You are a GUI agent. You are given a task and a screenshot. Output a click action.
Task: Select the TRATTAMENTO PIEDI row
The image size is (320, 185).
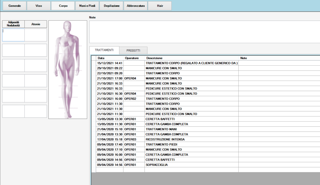click(x=161, y=144)
